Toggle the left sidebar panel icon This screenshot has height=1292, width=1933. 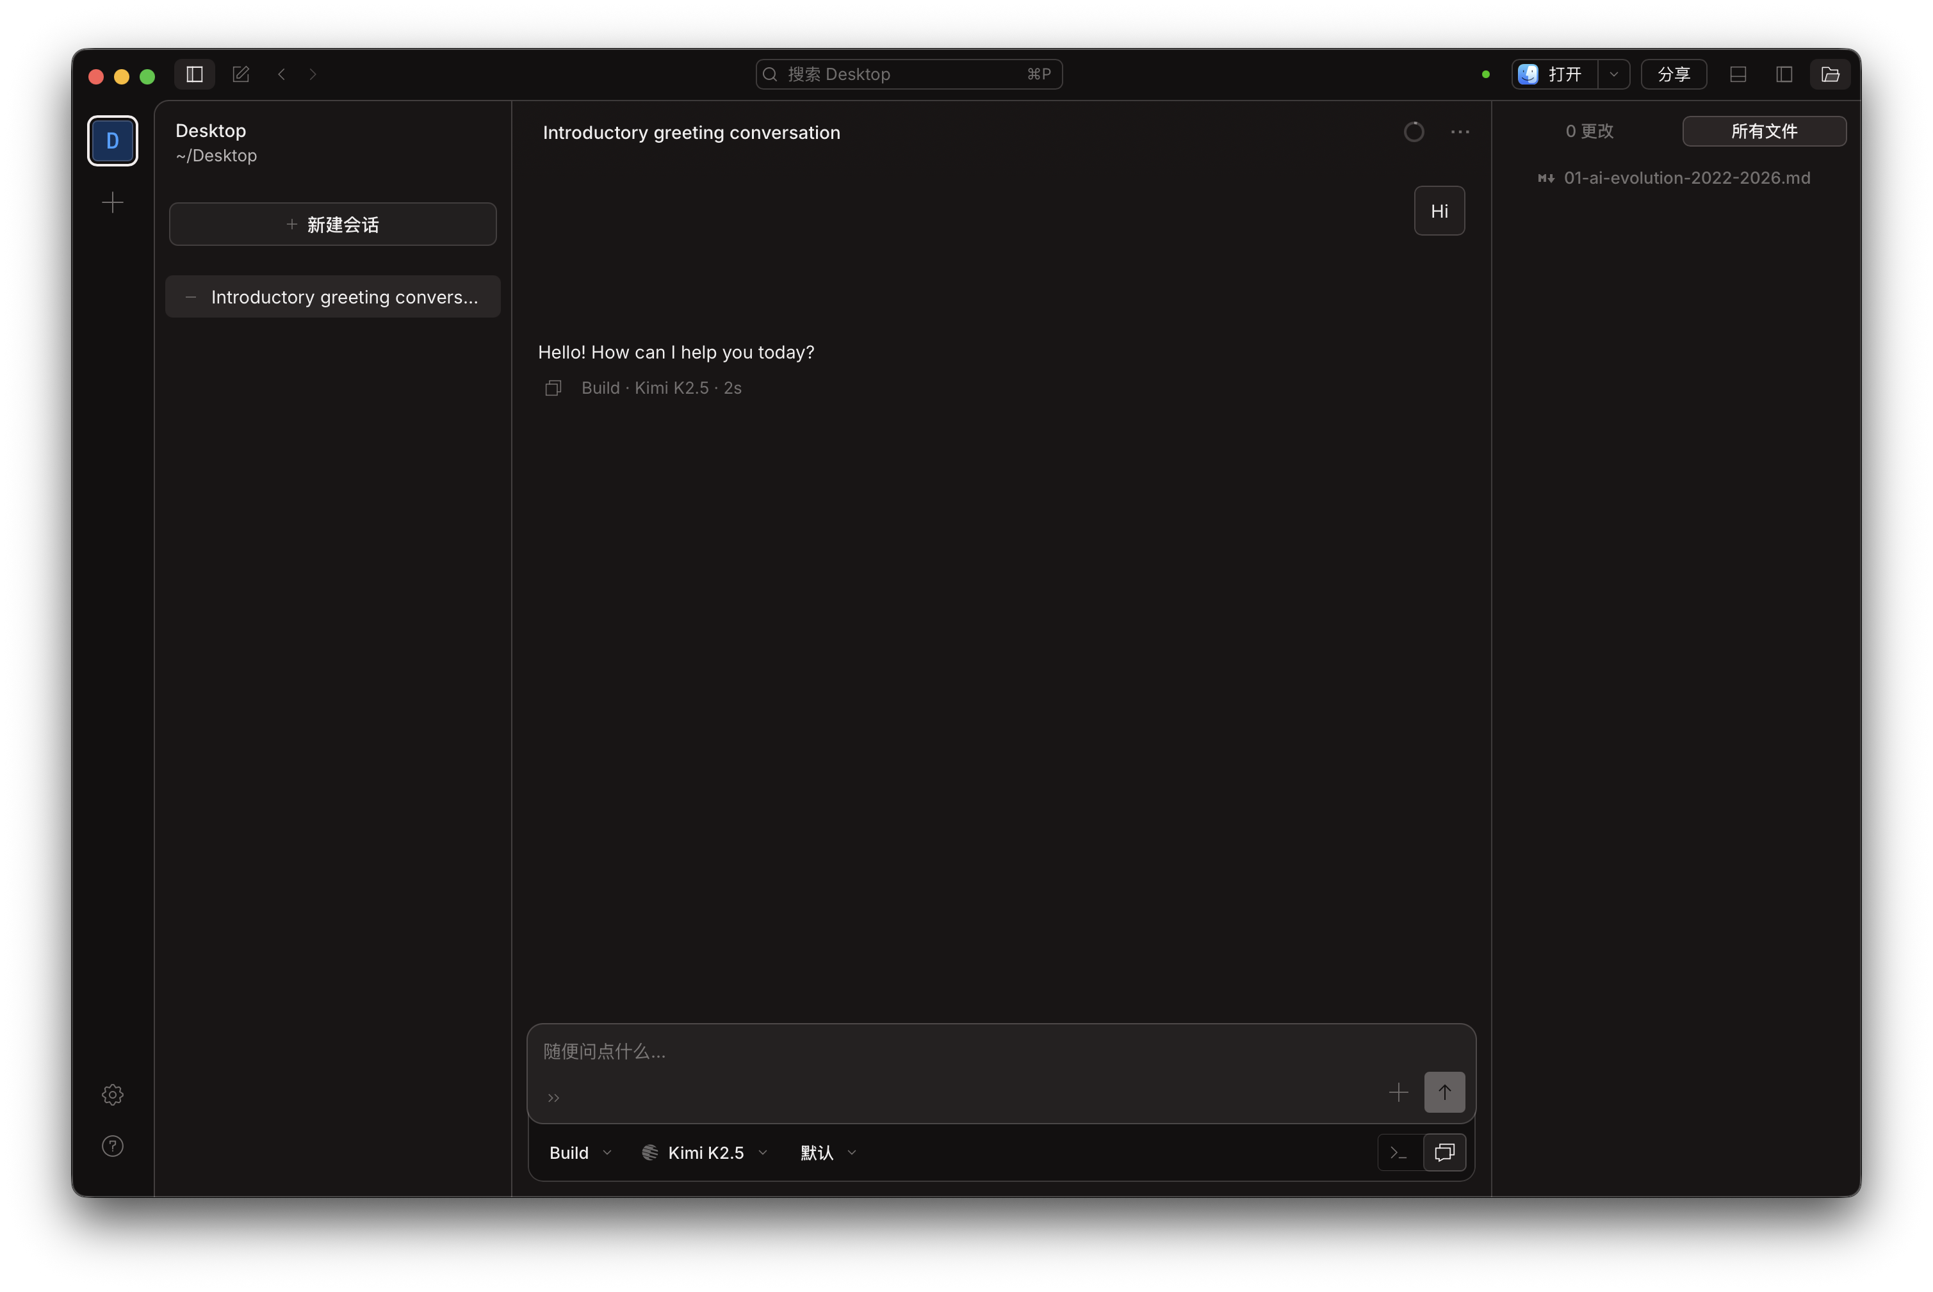coord(195,74)
